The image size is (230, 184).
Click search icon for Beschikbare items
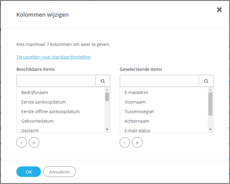[103, 81]
